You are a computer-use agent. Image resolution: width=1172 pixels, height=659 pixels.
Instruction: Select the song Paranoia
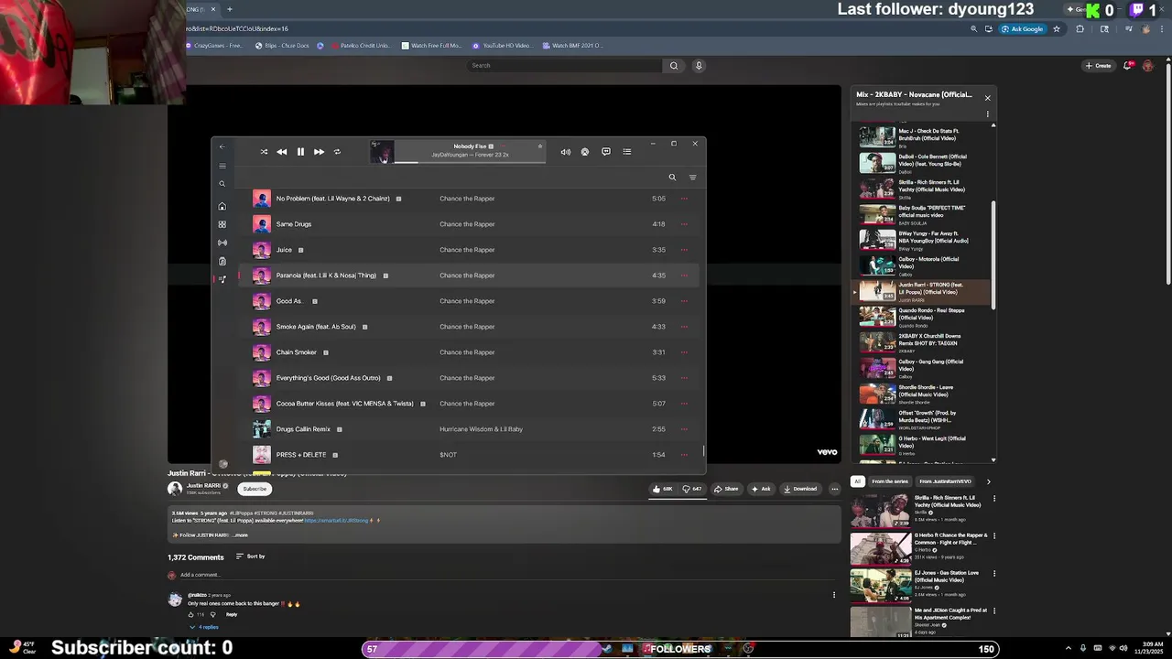click(x=469, y=275)
